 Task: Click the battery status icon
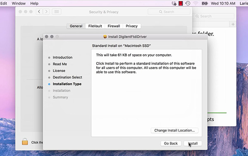[205, 3]
